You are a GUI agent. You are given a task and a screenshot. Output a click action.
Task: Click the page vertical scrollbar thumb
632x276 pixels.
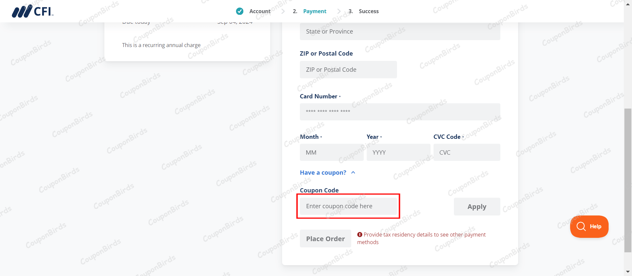pos(628,180)
